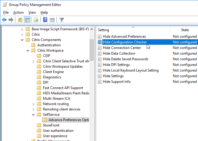Click the Filter funnel icon
Viewport: 198px width, 141px height.
click(61, 20)
